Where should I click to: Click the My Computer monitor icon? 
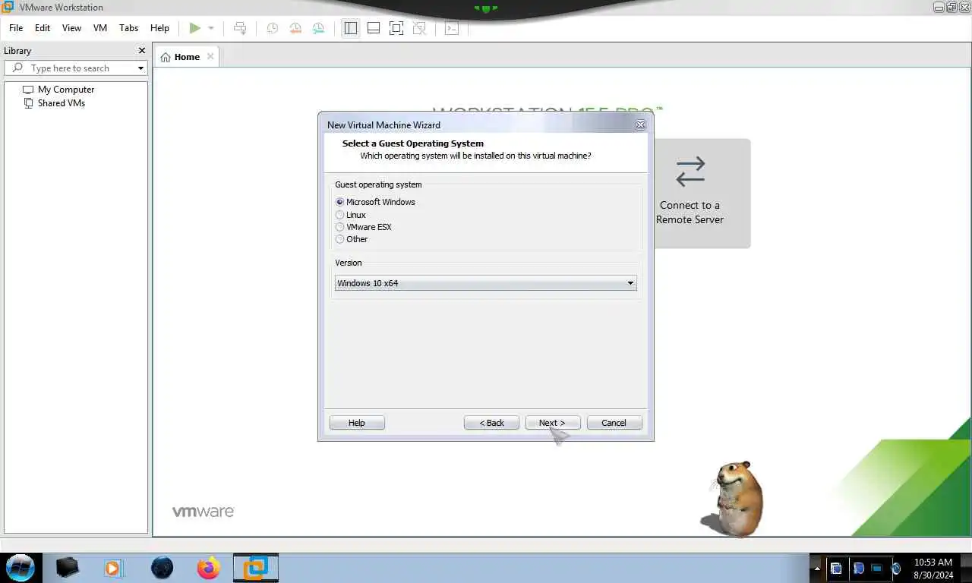point(28,90)
